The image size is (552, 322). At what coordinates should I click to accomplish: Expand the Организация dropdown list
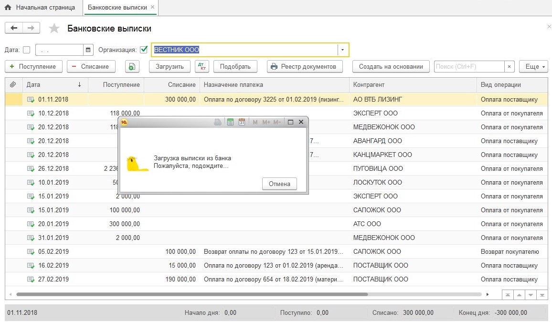click(x=343, y=50)
